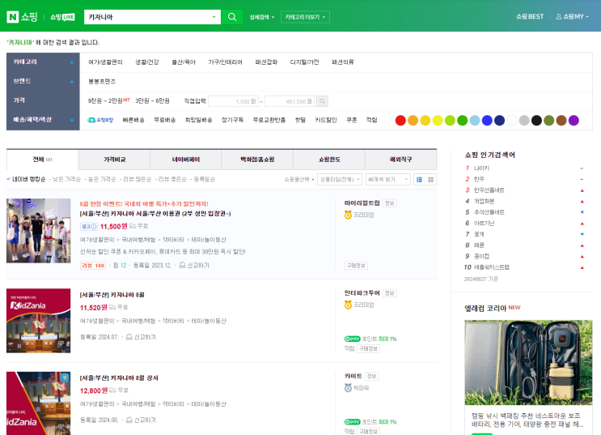
Task: Click the maximum price 461,500원 input
Action: [290, 101]
